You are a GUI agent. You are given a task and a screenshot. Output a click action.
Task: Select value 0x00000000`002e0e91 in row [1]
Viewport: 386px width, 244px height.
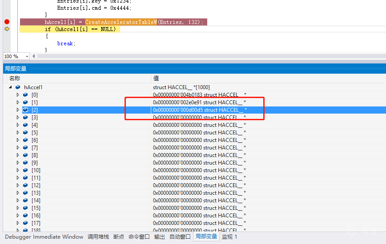177,102
